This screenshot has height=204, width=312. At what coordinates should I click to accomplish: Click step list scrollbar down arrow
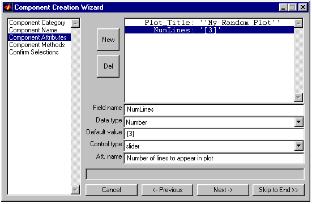point(75,190)
